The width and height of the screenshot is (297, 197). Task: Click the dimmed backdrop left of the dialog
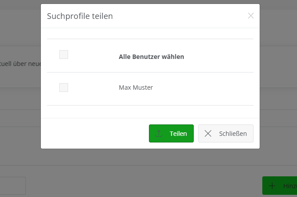pyautogui.click(x=20, y=132)
